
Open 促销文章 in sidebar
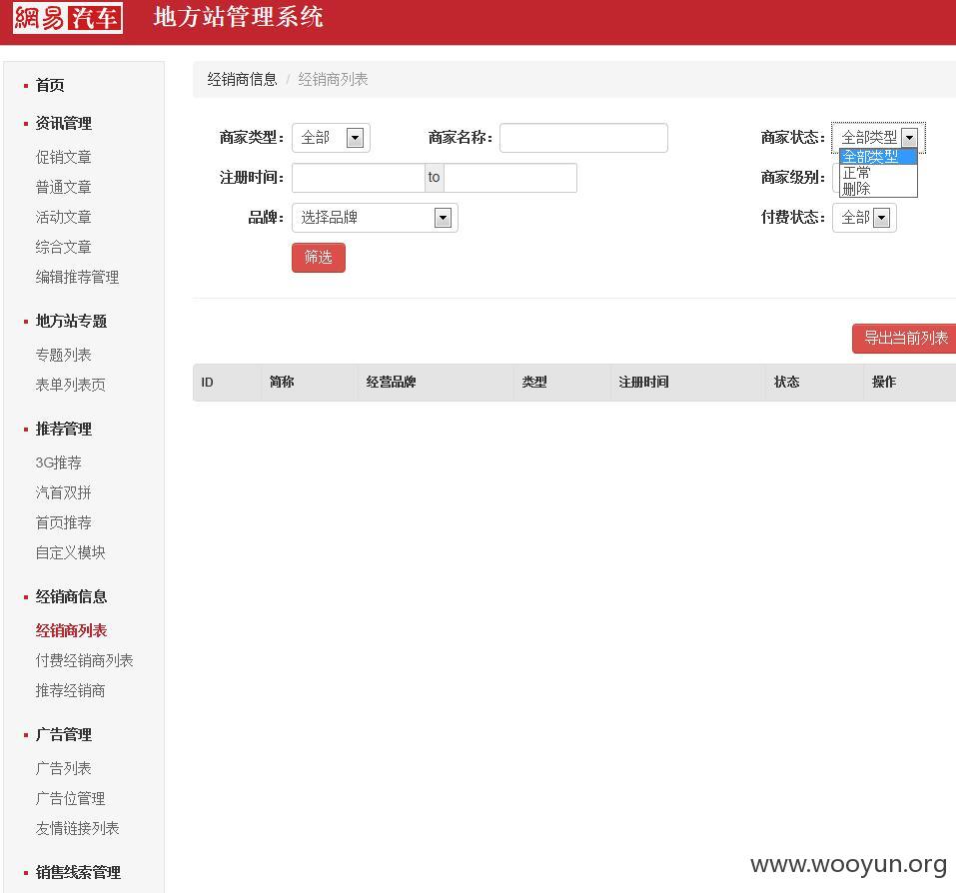point(63,157)
